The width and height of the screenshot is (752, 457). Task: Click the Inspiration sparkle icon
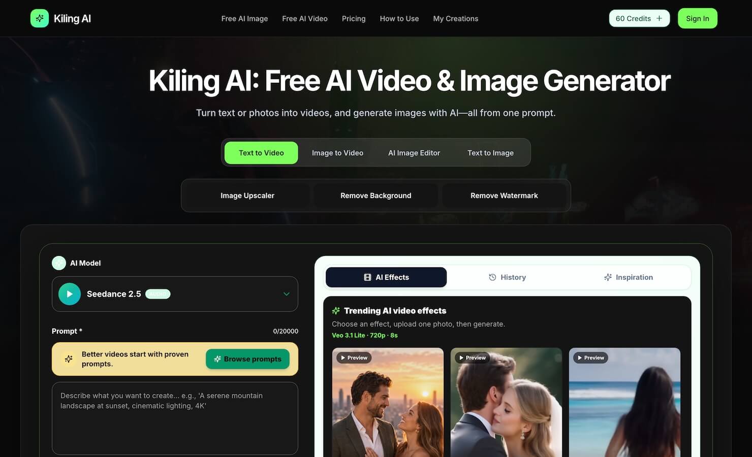coord(608,277)
